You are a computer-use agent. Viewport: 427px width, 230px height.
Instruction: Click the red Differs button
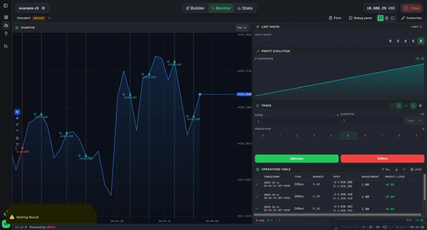tap(382, 159)
